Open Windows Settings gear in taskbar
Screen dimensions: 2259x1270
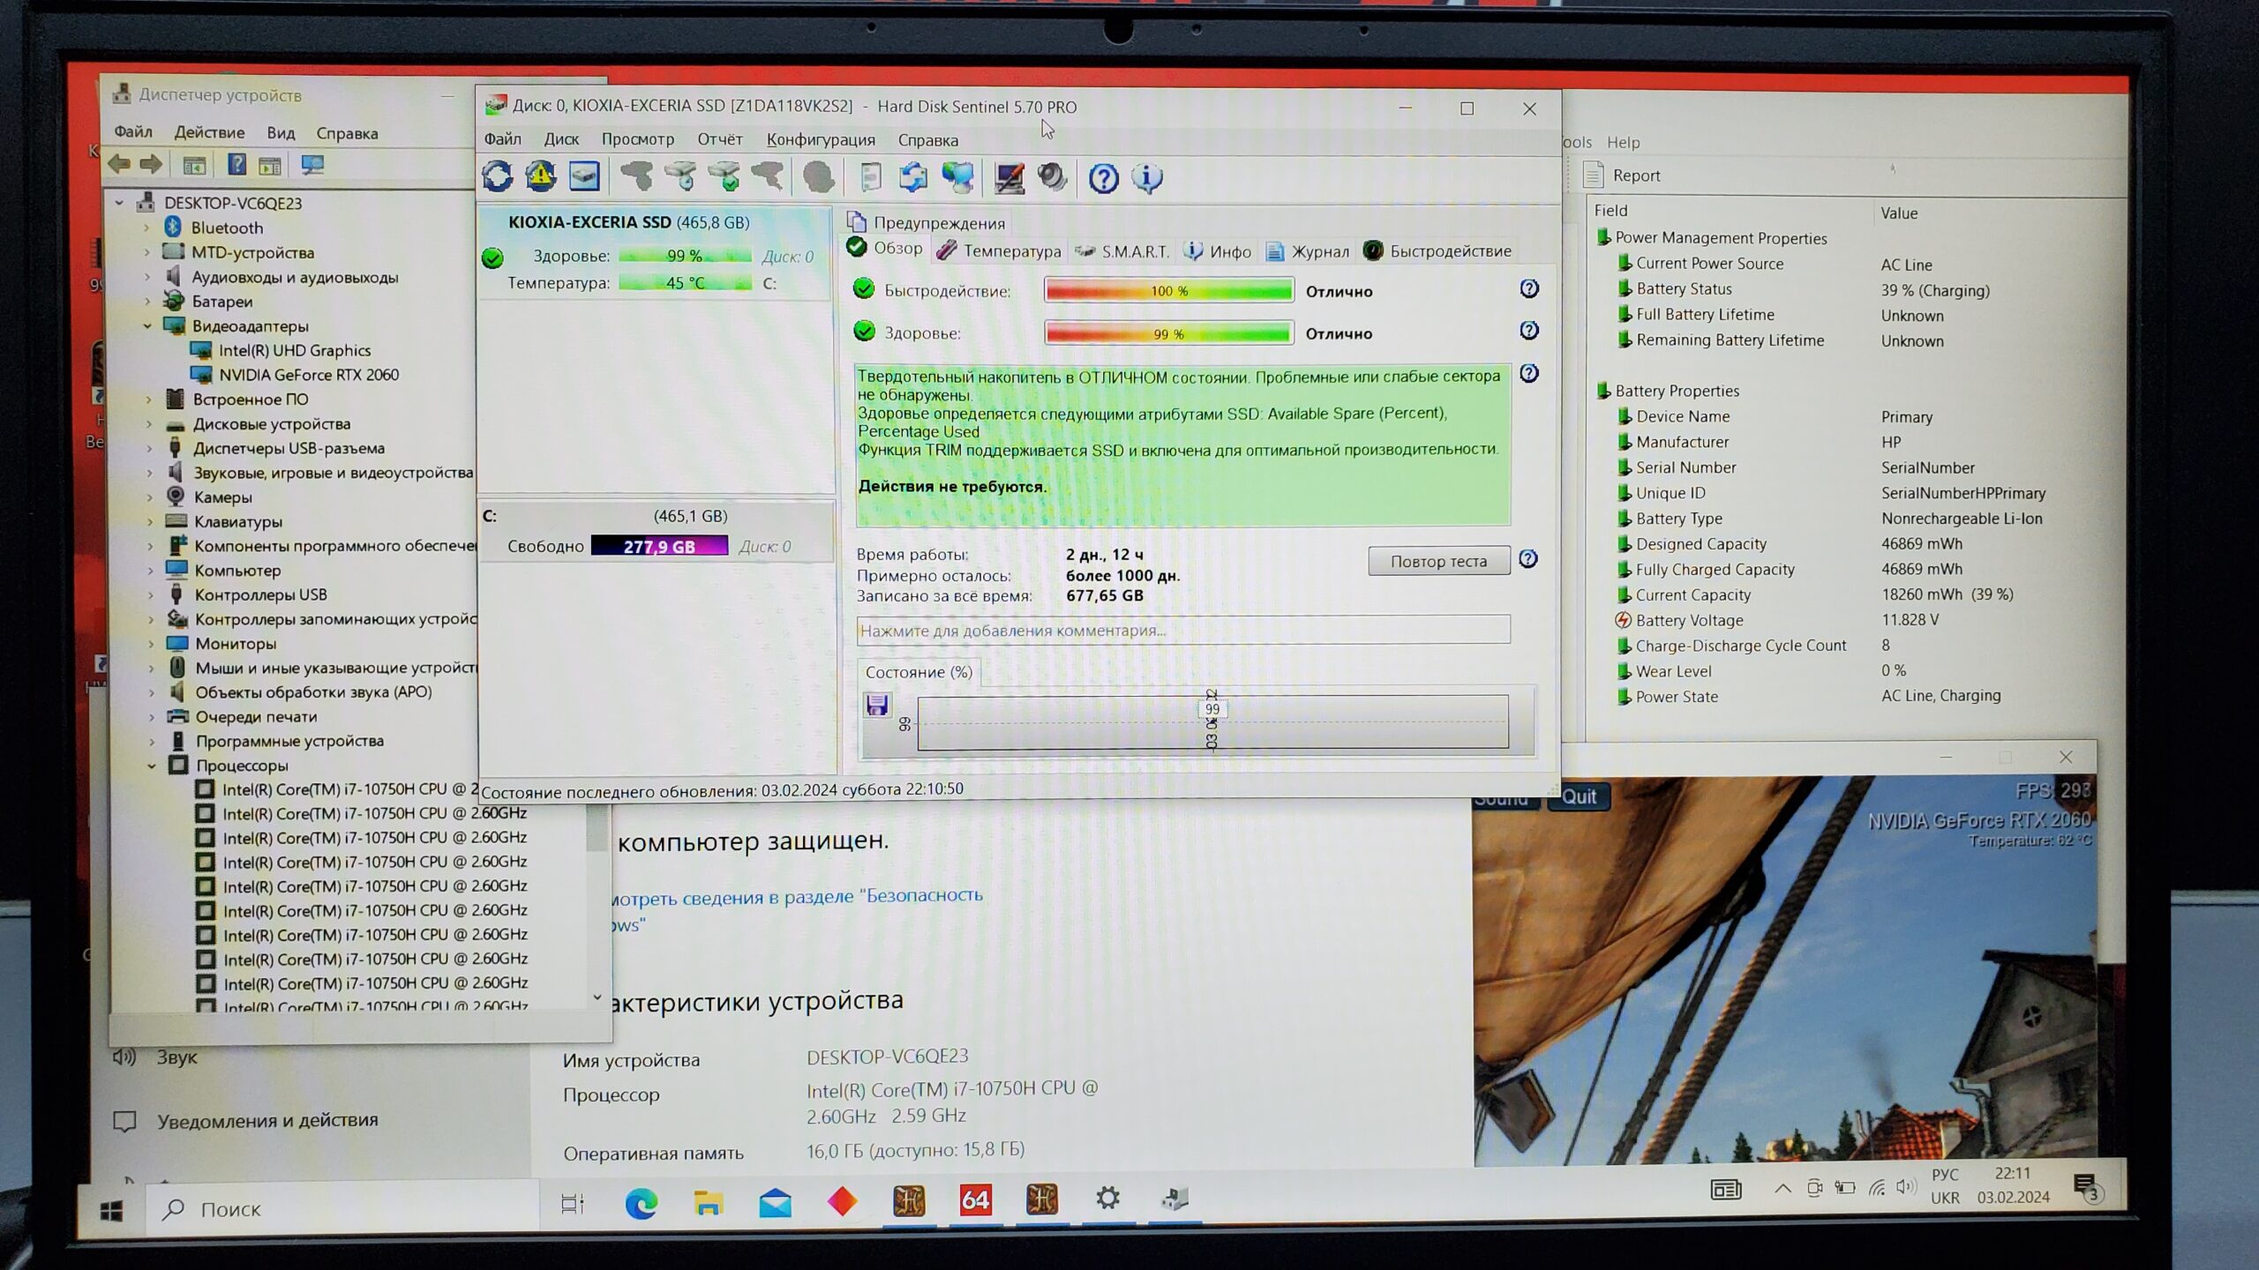tap(1107, 1199)
